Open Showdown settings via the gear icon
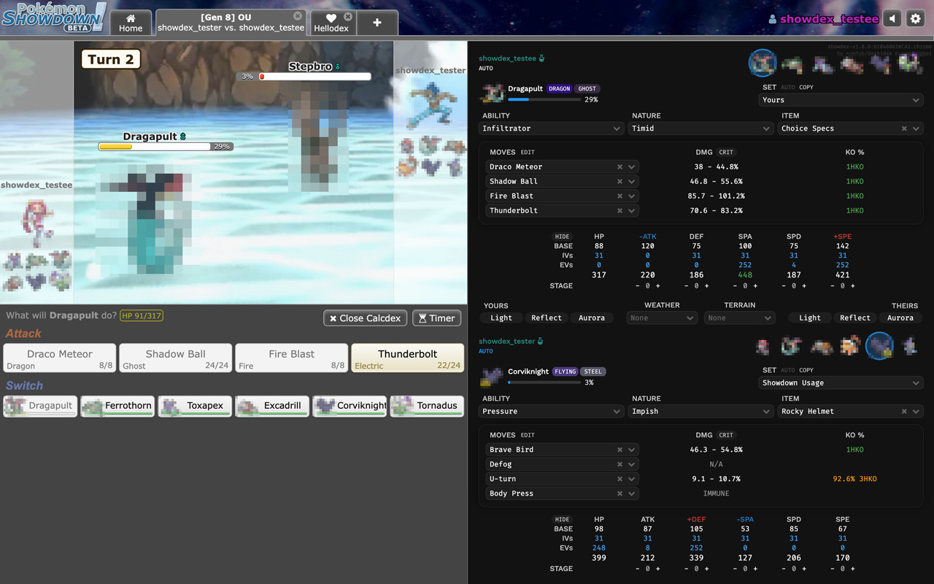 pyautogui.click(x=915, y=18)
